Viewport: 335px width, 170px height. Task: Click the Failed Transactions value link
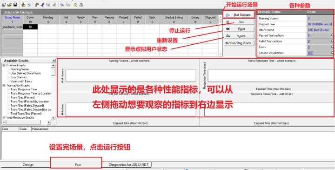308,41
